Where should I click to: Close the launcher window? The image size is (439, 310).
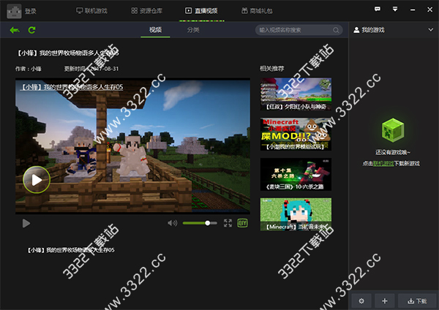tap(429, 10)
